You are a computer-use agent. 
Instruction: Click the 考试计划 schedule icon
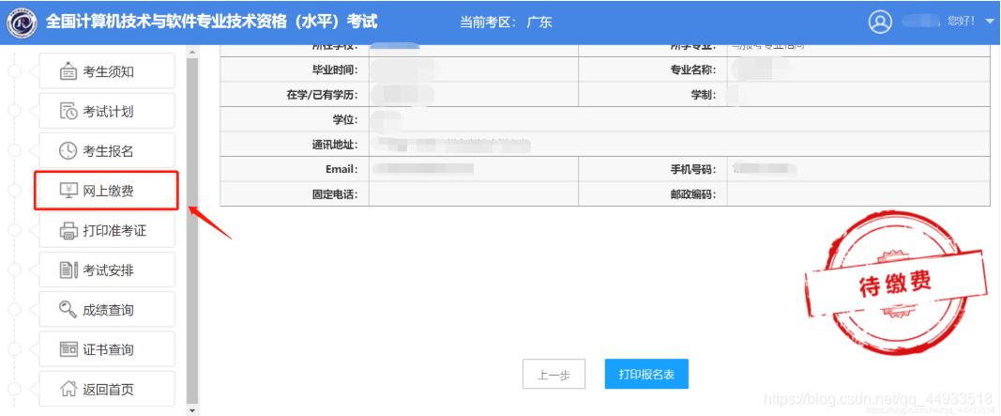coord(68,111)
